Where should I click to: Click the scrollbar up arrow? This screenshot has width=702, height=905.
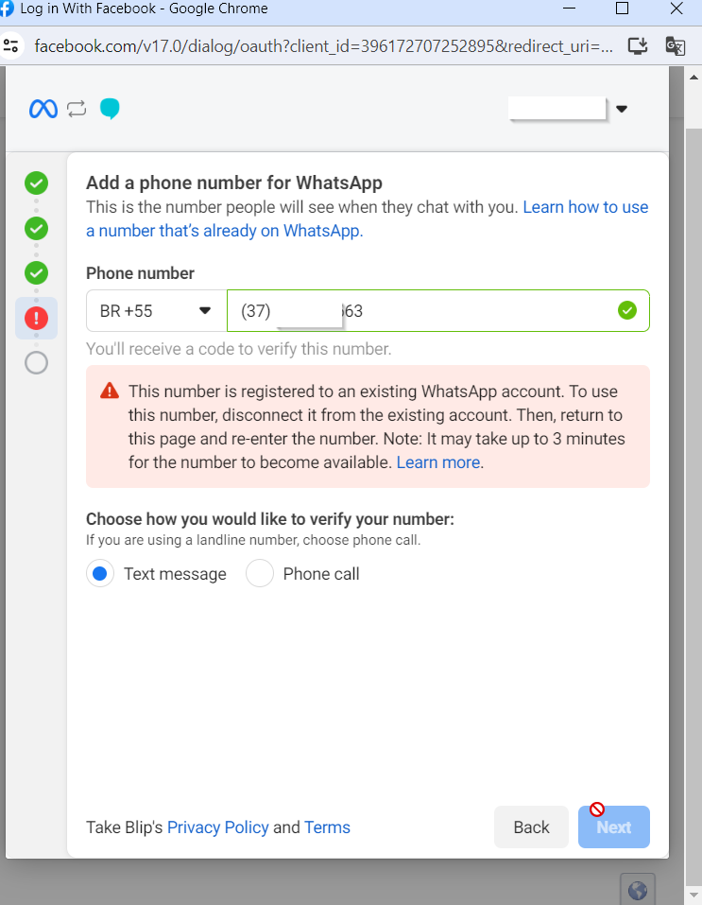(x=693, y=77)
